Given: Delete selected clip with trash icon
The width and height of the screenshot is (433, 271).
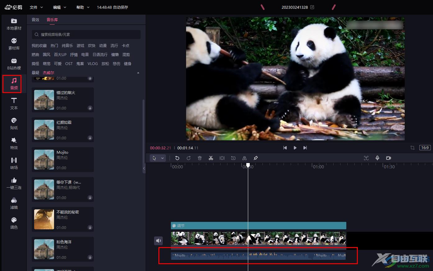Looking at the screenshot, I should click(200, 158).
